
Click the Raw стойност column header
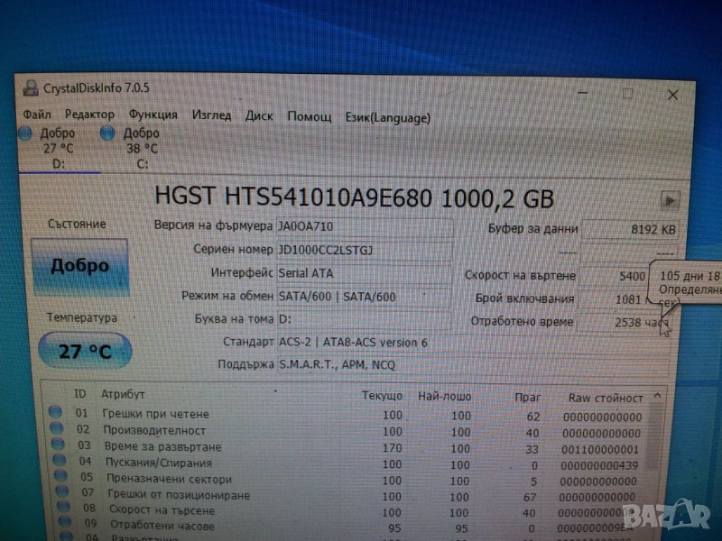tap(606, 398)
